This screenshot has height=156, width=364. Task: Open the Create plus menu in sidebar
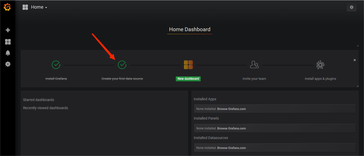8,30
